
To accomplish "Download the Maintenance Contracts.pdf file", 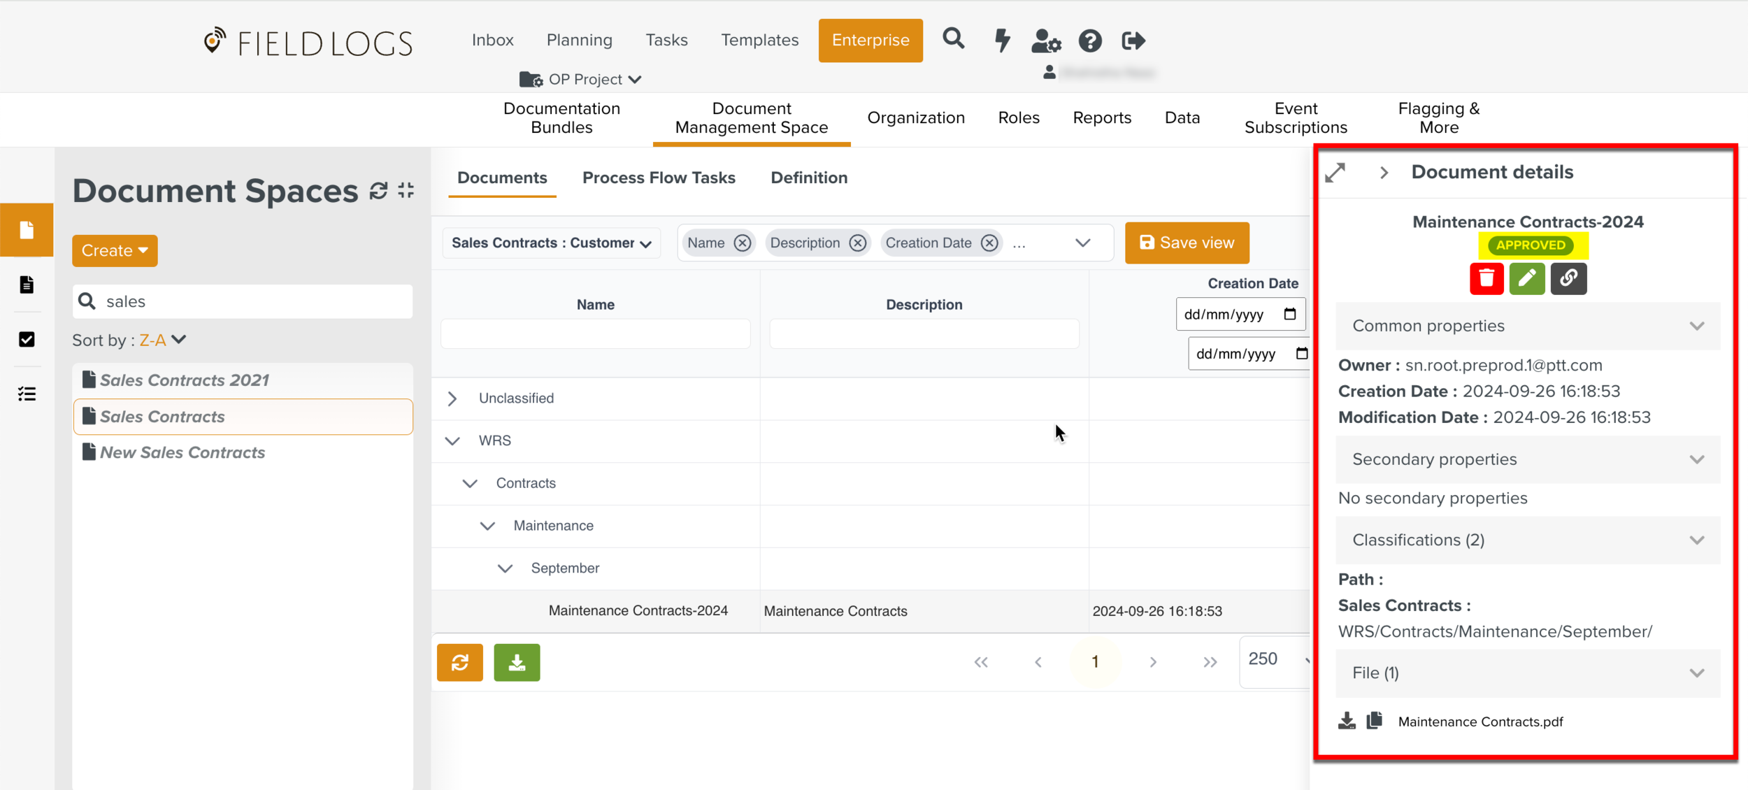I will [x=1346, y=721].
